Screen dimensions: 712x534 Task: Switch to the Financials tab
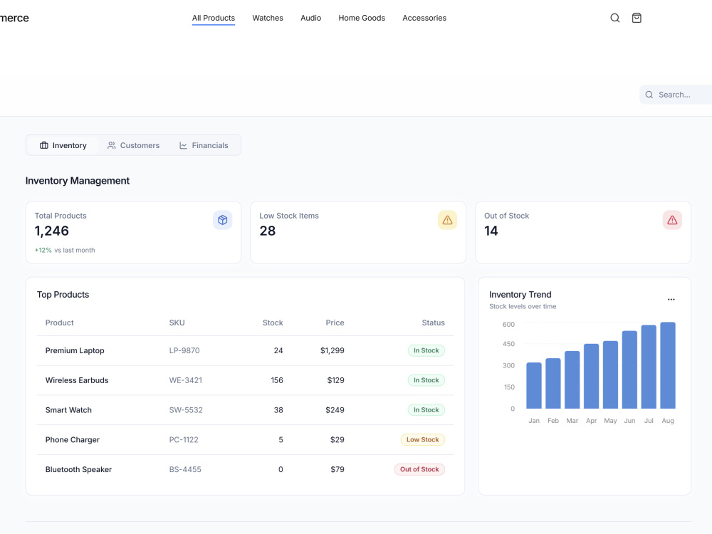pos(204,145)
